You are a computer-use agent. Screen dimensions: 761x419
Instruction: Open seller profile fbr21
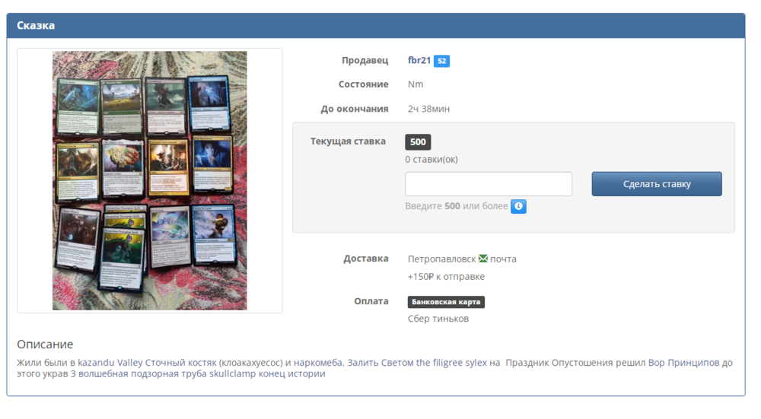tap(419, 60)
